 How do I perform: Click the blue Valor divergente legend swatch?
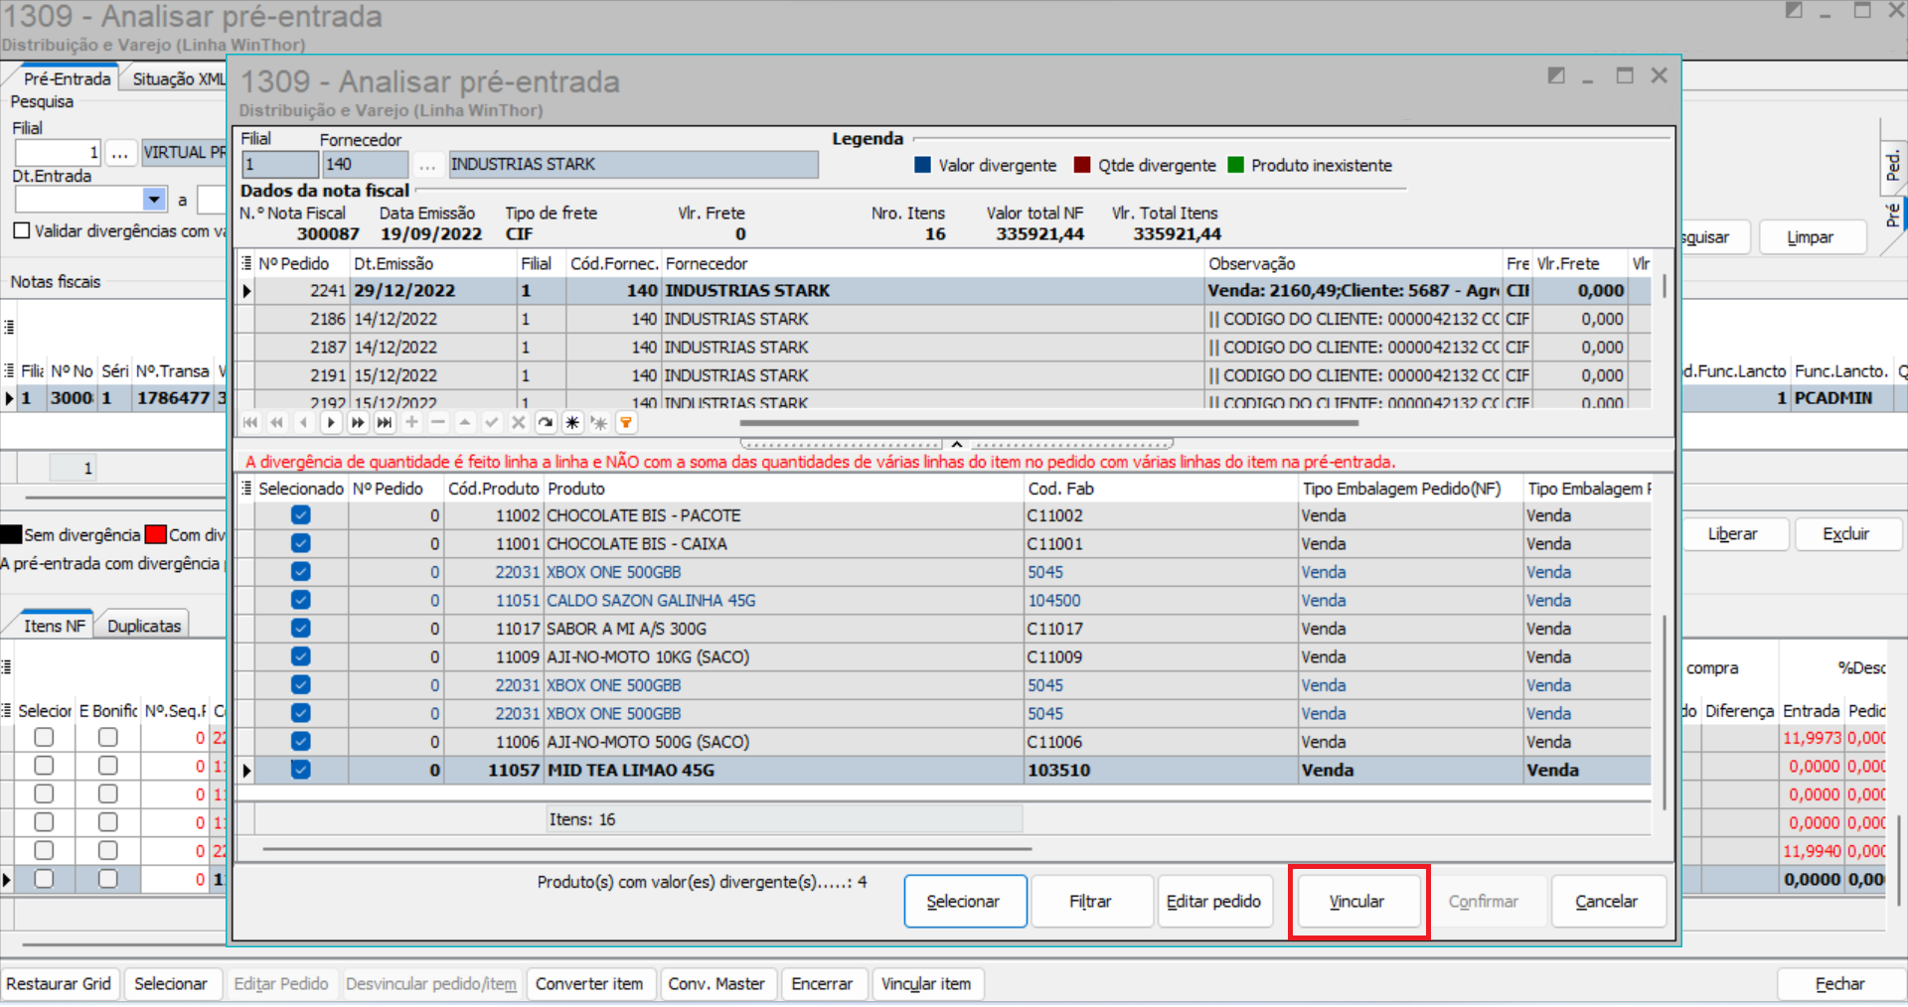[922, 165]
